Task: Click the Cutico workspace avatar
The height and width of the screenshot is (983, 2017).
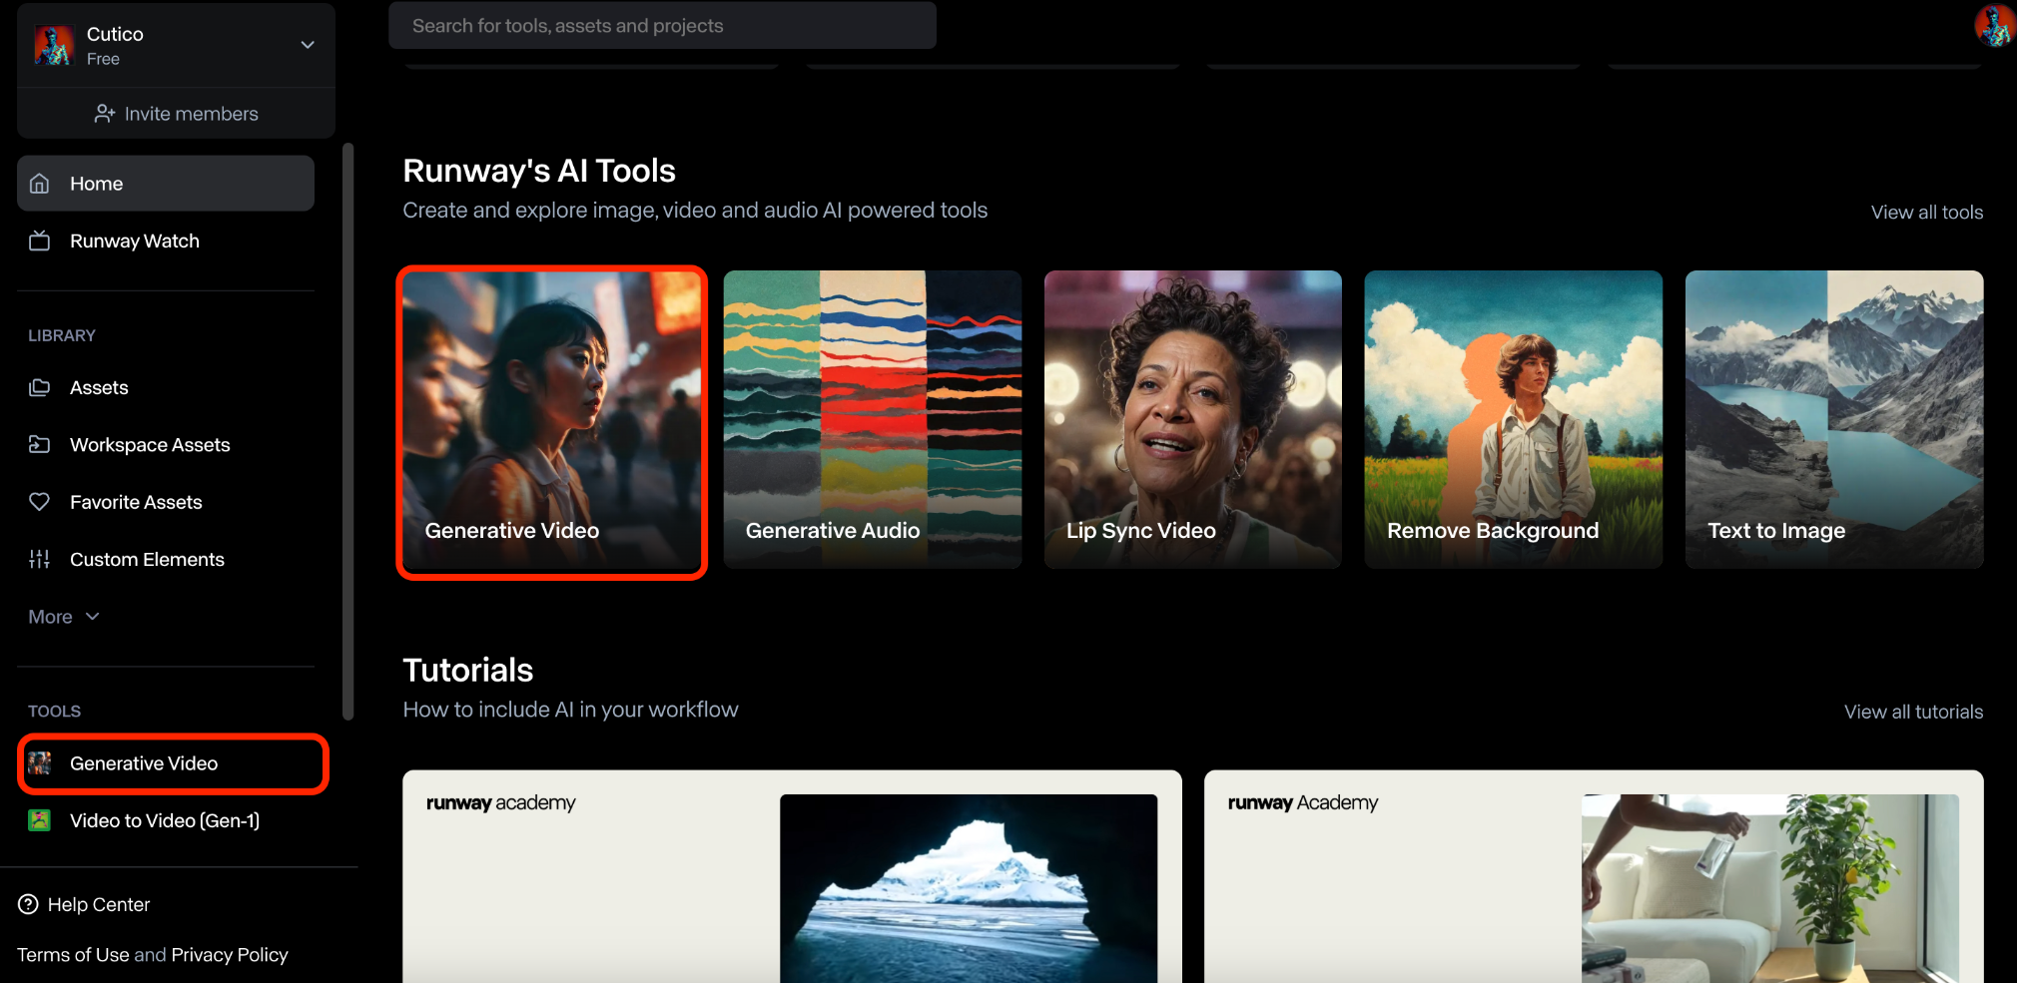Action: coord(54,45)
